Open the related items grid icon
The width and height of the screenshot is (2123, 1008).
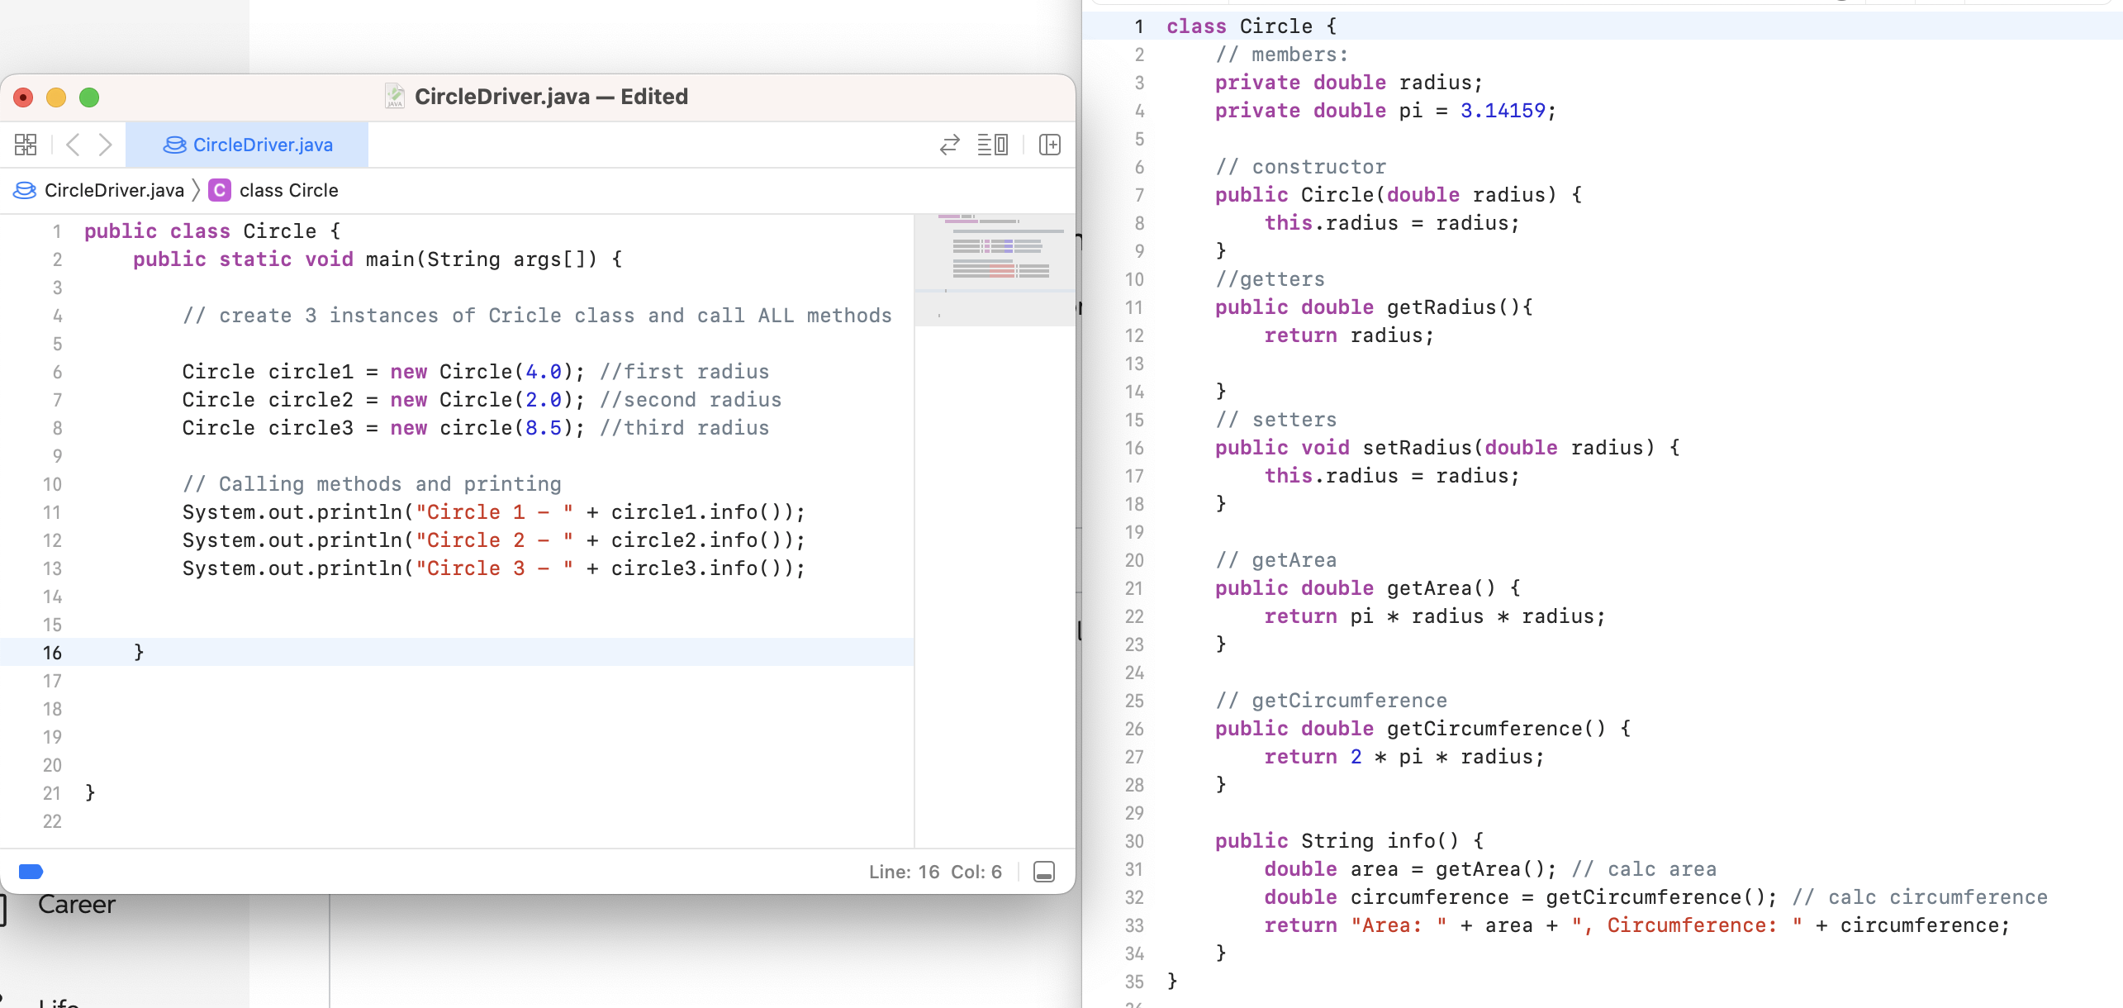click(x=25, y=144)
